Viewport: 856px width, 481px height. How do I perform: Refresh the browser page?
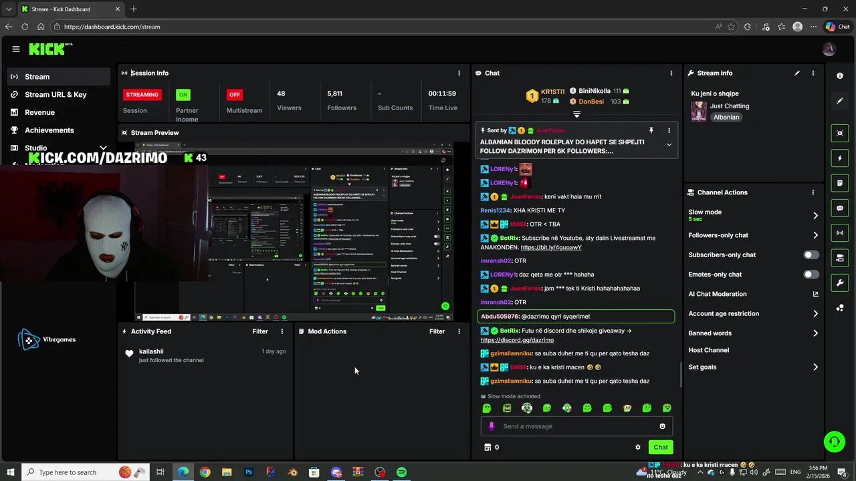(x=25, y=27)
